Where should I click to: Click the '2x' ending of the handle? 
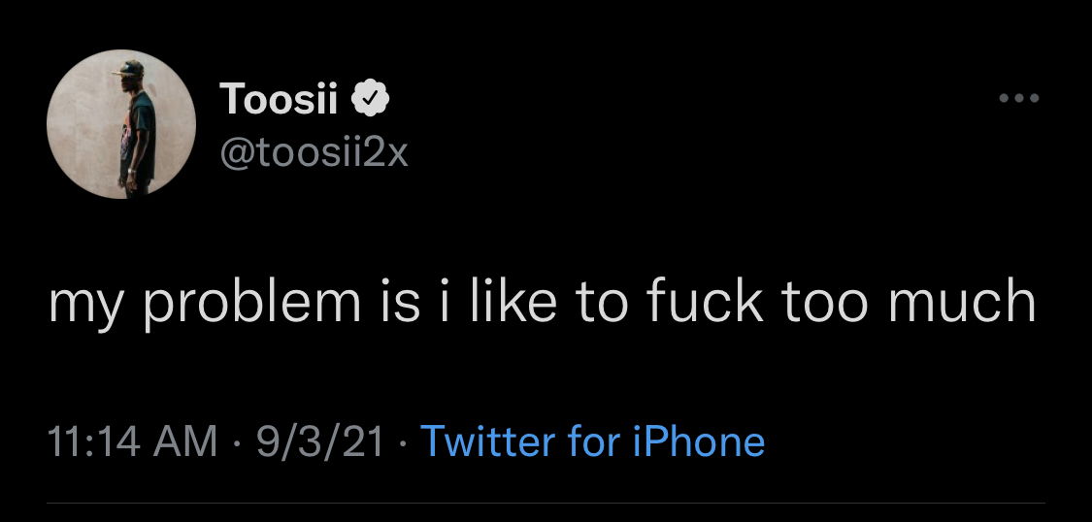[x=385, y=154]
